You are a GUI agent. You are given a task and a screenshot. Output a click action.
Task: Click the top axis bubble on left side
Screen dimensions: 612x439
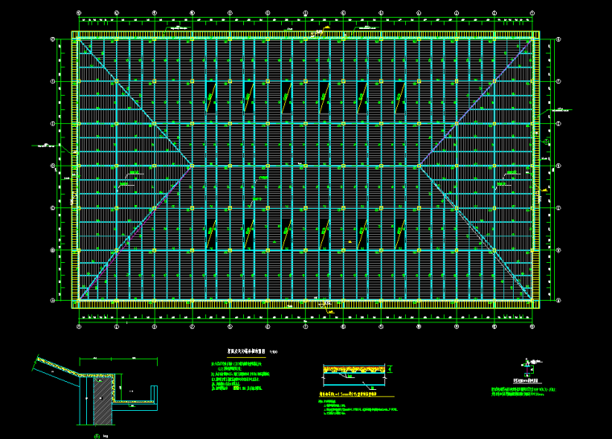pos(53,39)
